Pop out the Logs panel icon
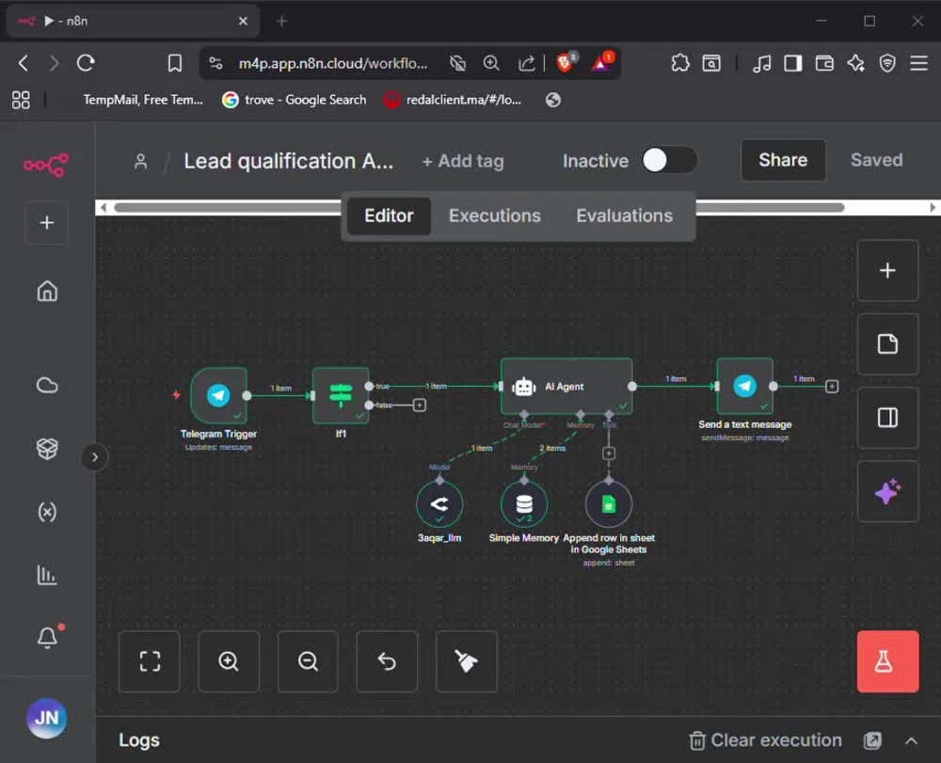 (872, 740)
